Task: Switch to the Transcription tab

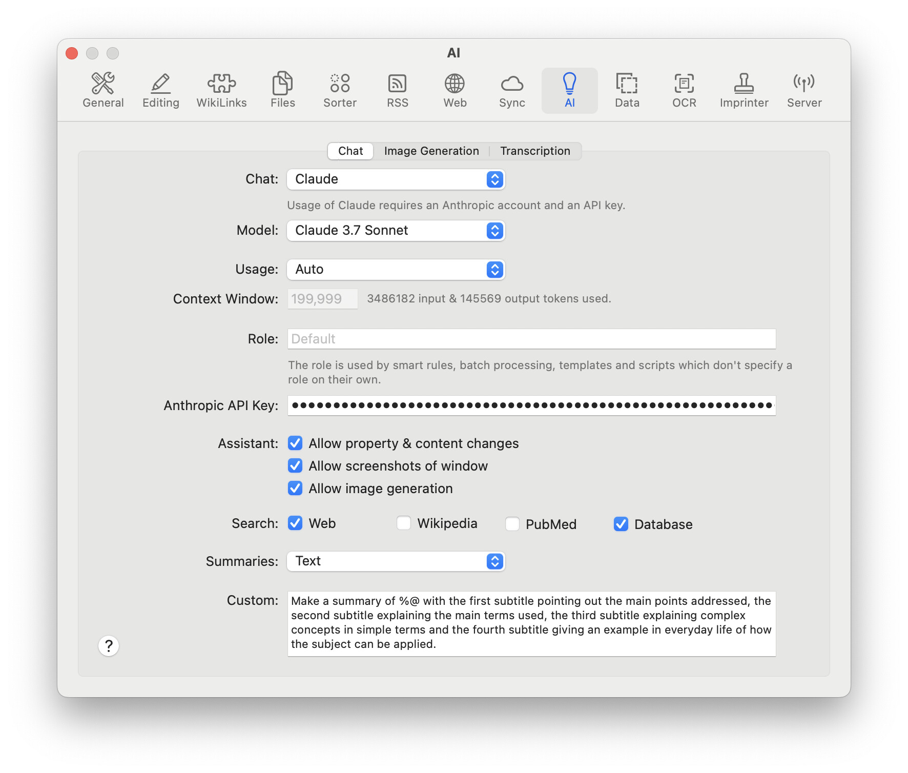Action: point(535,151)
